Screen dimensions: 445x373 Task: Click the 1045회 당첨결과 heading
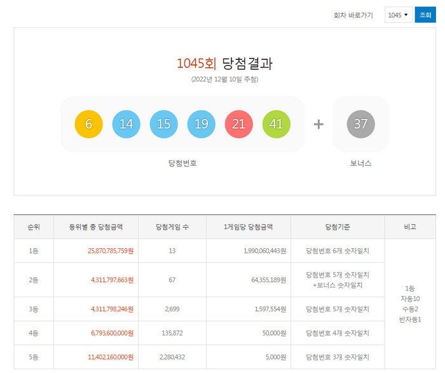pos(225,63)
